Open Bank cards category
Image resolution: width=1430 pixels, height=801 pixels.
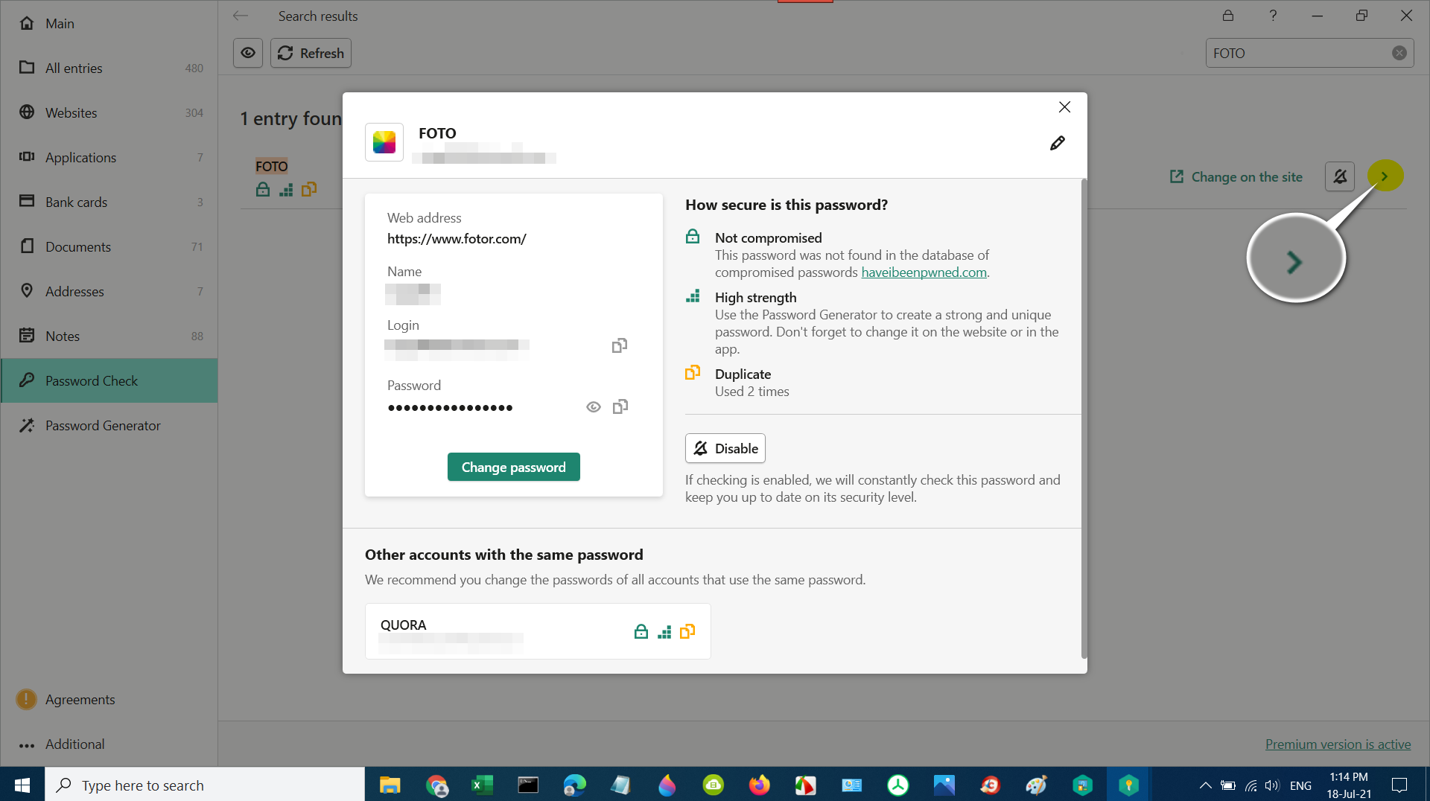point(109,202)
